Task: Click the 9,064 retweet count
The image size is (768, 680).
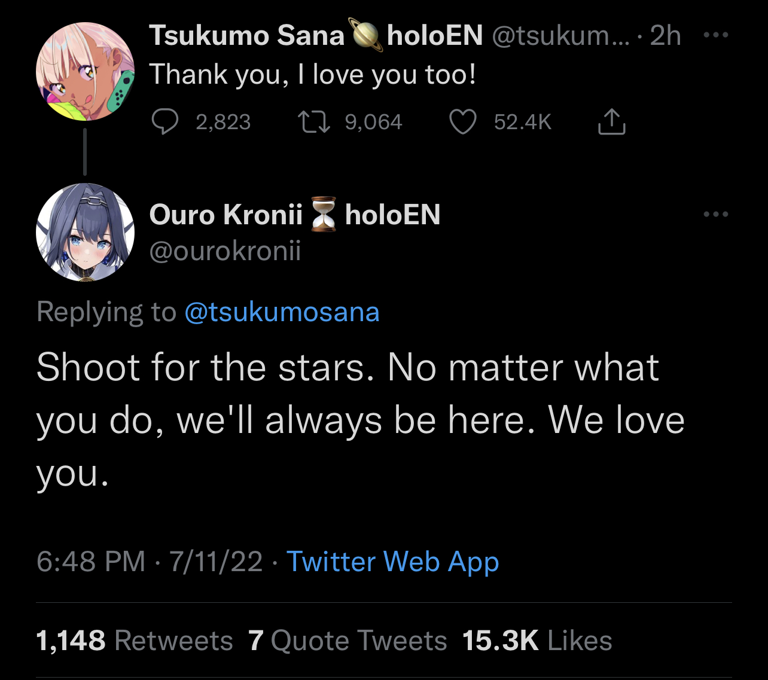Action: click(374, 122)
